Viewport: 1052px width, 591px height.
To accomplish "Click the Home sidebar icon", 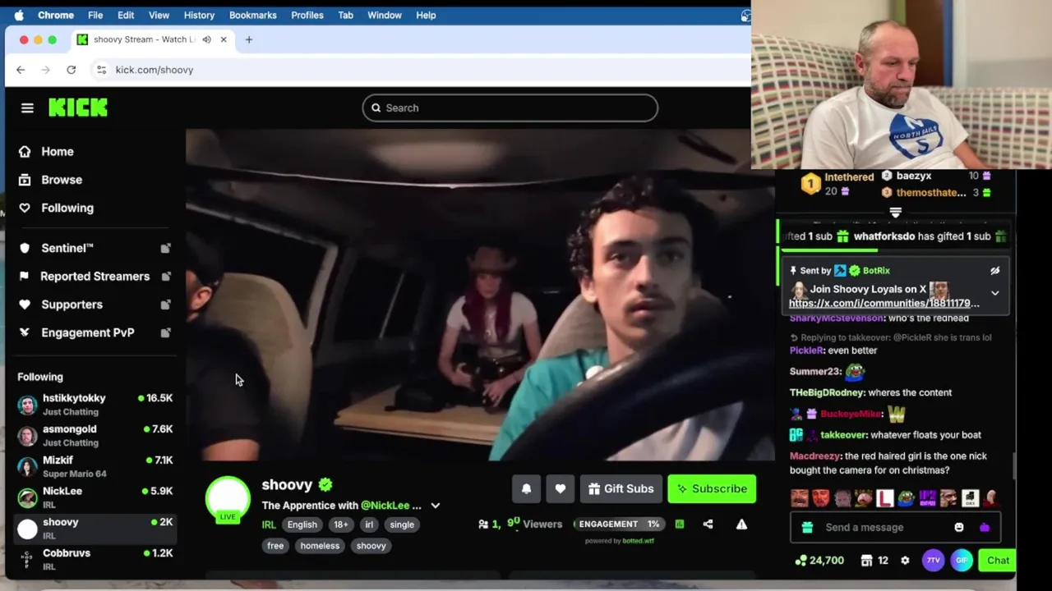I will pyautogui.click(x=25, y=151).
